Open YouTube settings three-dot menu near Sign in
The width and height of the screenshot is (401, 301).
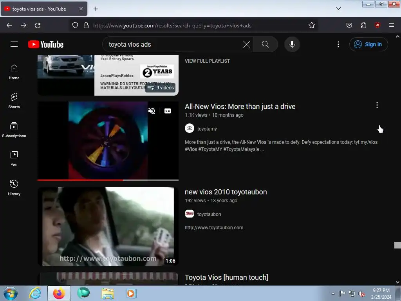point(338,44)
